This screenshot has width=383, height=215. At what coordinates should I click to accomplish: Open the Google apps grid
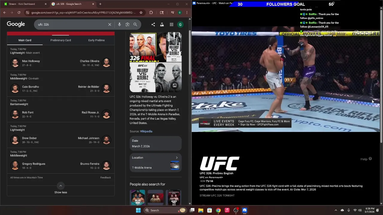pos(171,24)
